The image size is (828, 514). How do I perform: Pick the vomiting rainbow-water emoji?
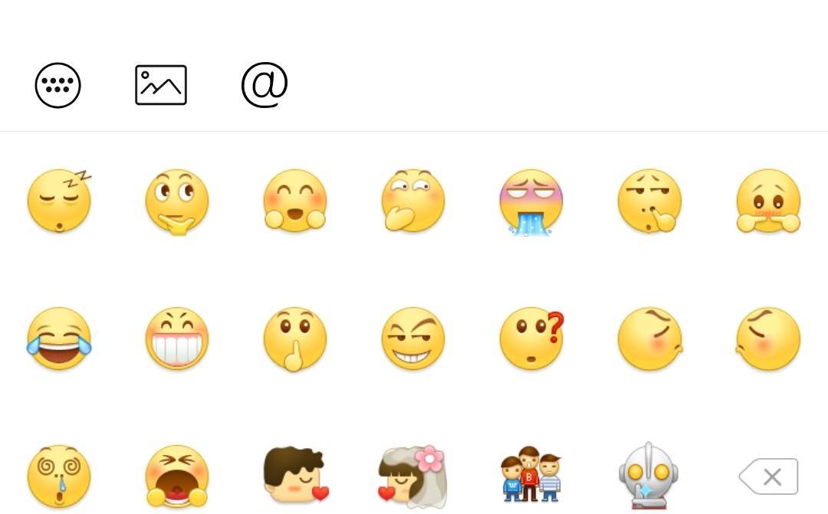pyautogui.click(x=531, y=202)
